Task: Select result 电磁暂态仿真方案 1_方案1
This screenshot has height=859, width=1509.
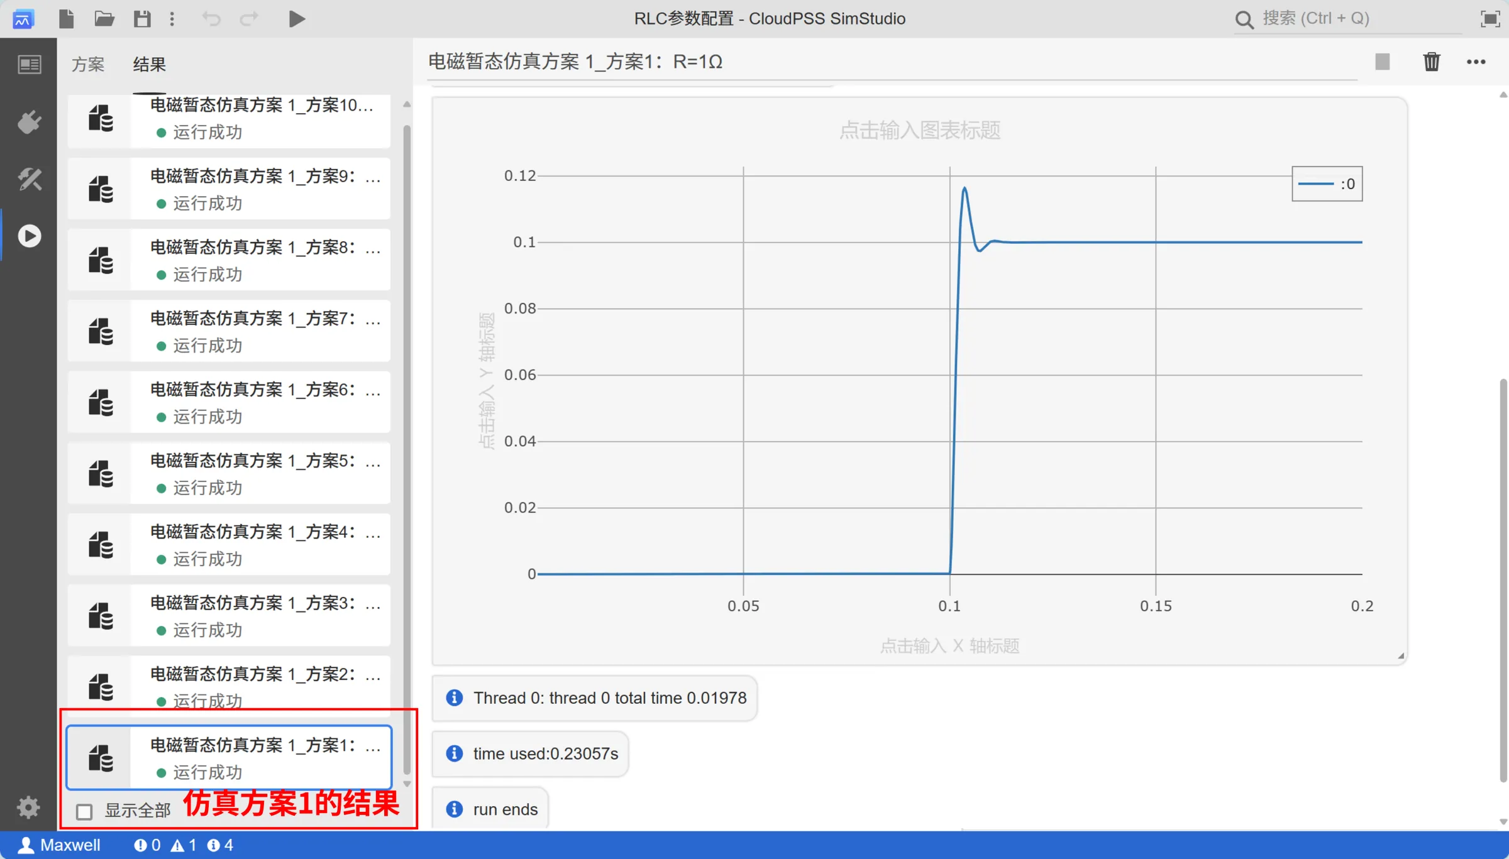Action: point(229,758)
